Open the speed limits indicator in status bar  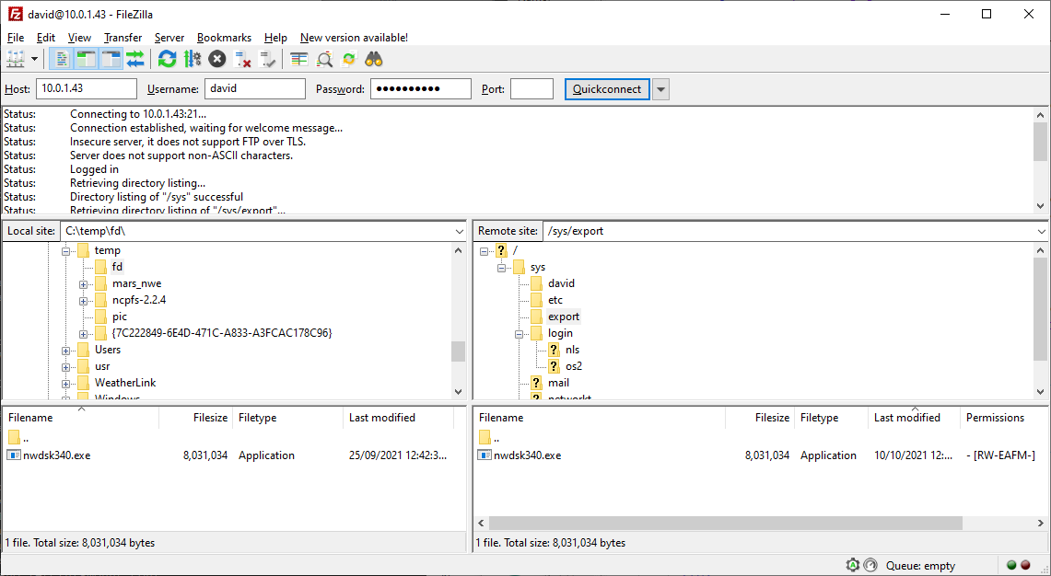(x=870, y=565)
